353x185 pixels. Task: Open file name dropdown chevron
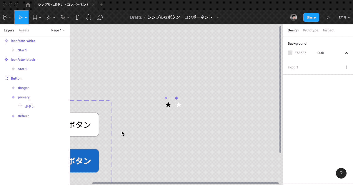(x=218, y=17)
